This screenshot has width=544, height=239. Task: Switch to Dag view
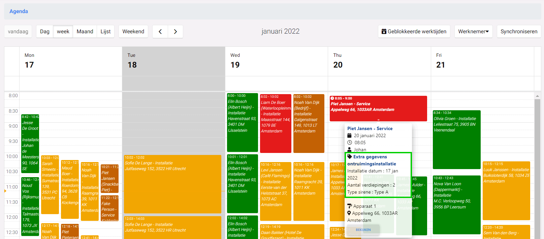(x=45, y=32)
